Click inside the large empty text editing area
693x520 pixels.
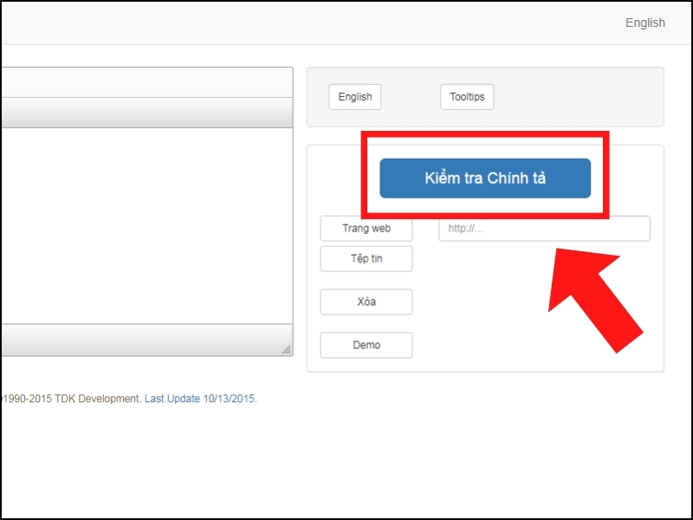point(146,225)
